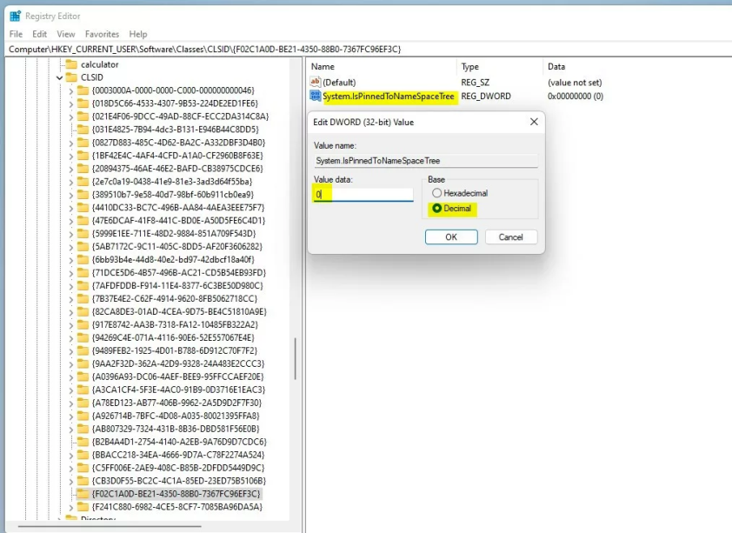
Task: Expand the {94269C4E-071A-4116-90E6-52E557067E4E} key
Action: (x=71, y=338)
